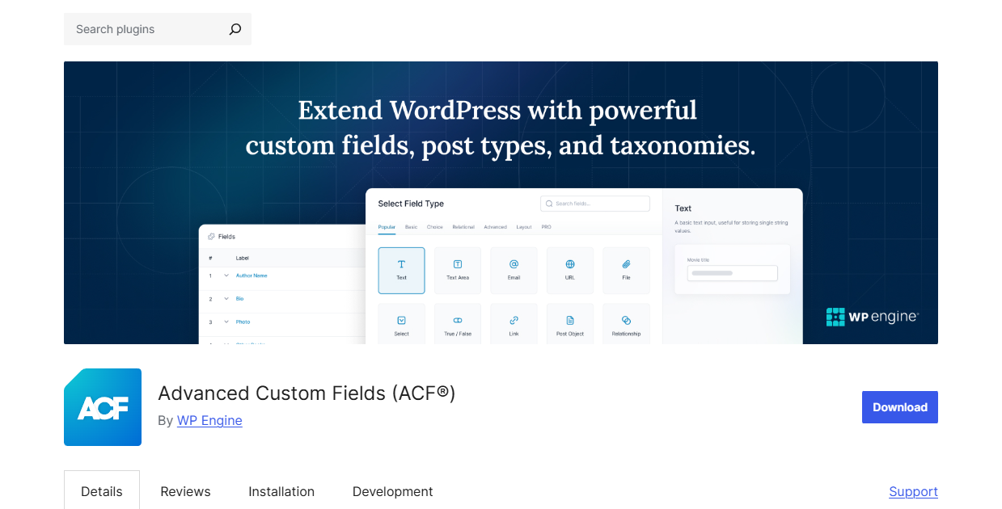Screen dimensions: 1002x509
Task: Open the Development tab
Action: click(392, 491)
